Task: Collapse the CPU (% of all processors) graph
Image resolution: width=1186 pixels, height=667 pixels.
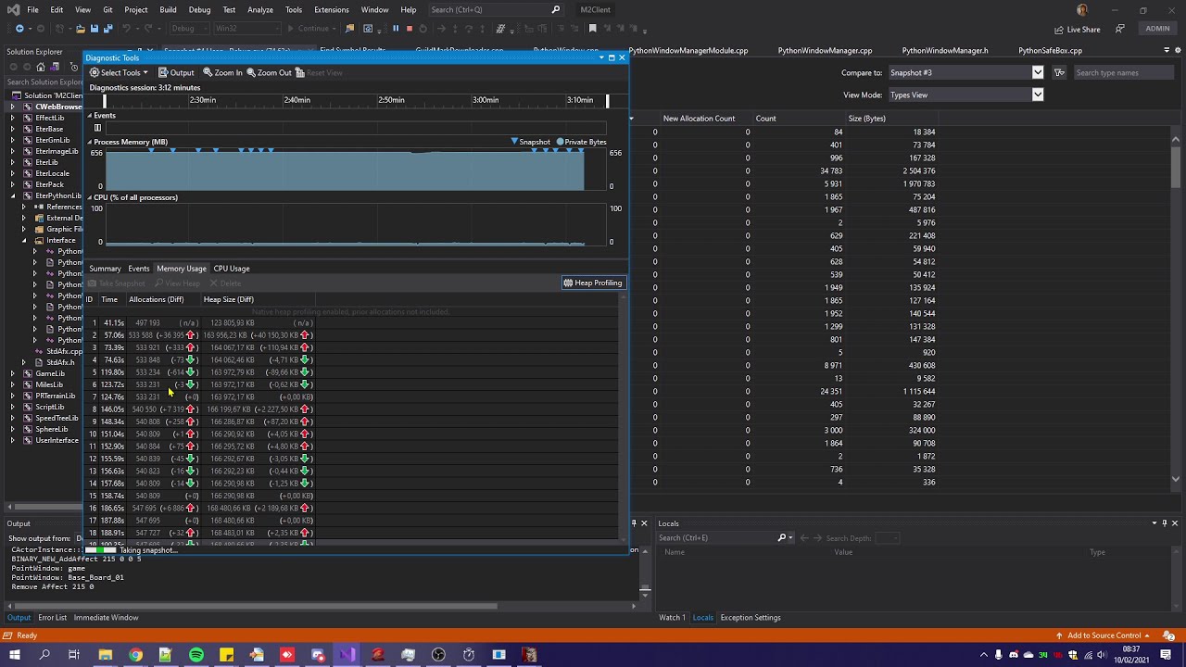Action: 91,197
